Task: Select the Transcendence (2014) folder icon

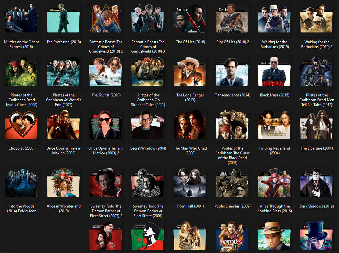Action: [x=232, y=72]
